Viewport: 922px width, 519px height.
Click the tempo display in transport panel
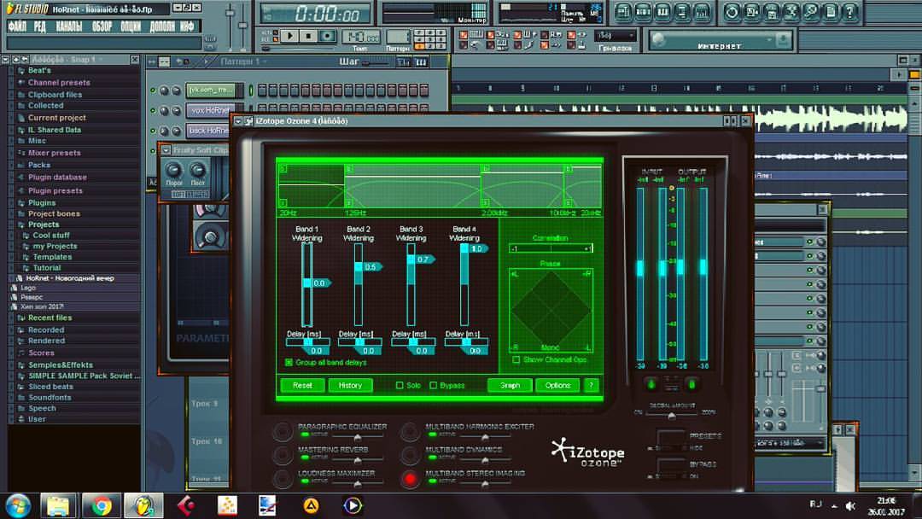pos(360,37)
